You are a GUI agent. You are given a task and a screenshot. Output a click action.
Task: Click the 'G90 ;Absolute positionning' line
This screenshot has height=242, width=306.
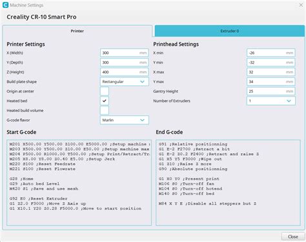pyautogui.click(x=193, y=169)
